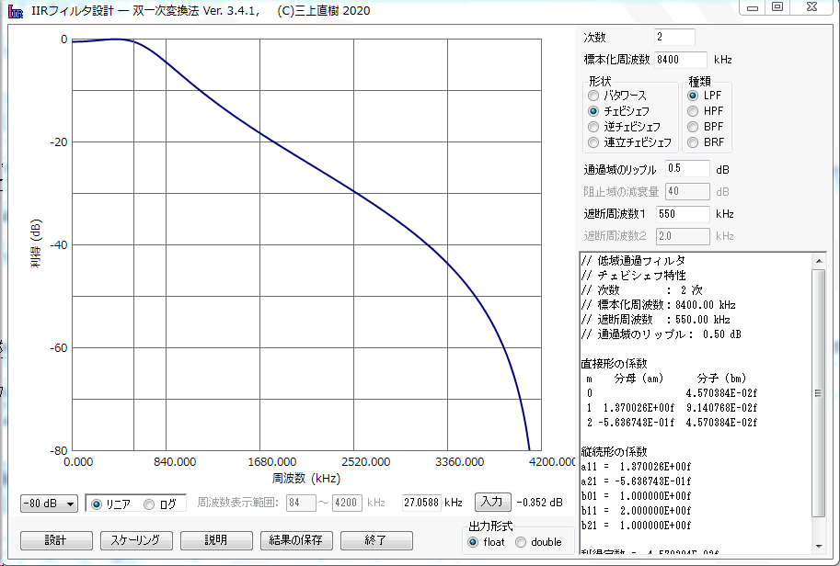Viewport: 840px width, 566px height.
Task: Click the 次数 order input field
Action: point(674,37)
